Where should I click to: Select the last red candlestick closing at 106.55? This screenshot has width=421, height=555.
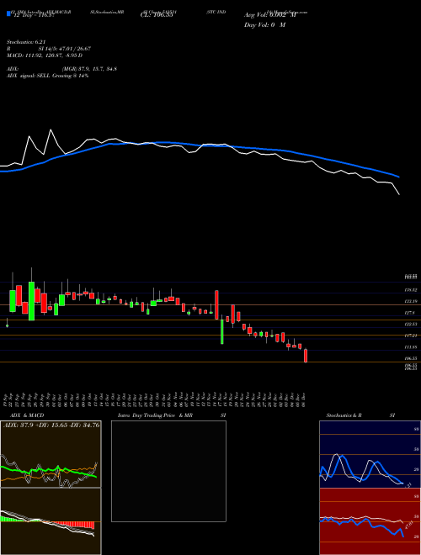click(x=306, y=356)
